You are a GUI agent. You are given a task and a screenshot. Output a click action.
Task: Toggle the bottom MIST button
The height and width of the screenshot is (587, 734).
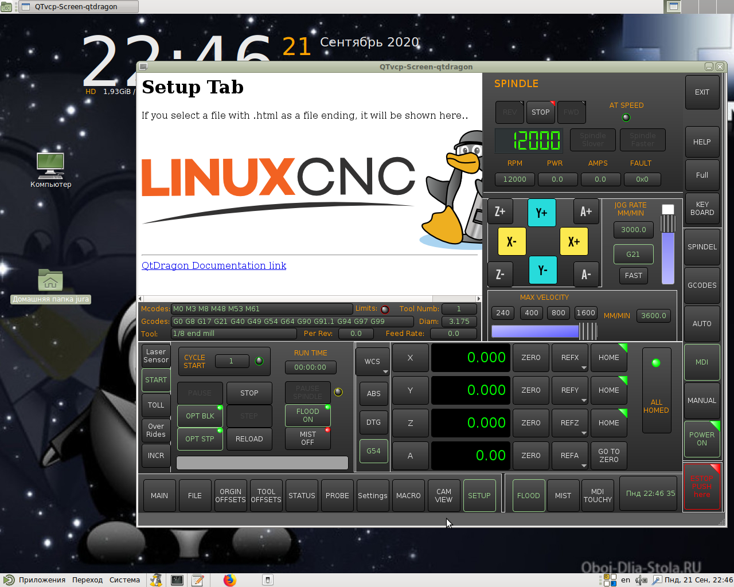[x=563, y=496]
